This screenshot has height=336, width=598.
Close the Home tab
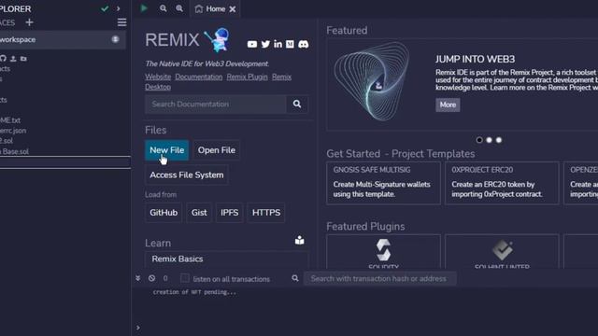(233, 9)
